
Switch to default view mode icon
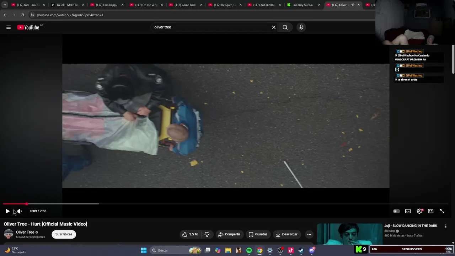[430, 211]
